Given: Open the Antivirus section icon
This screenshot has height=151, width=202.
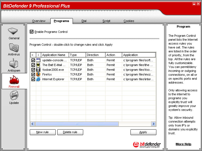Looking at the screenshot, I should click(x=14, y=47).
